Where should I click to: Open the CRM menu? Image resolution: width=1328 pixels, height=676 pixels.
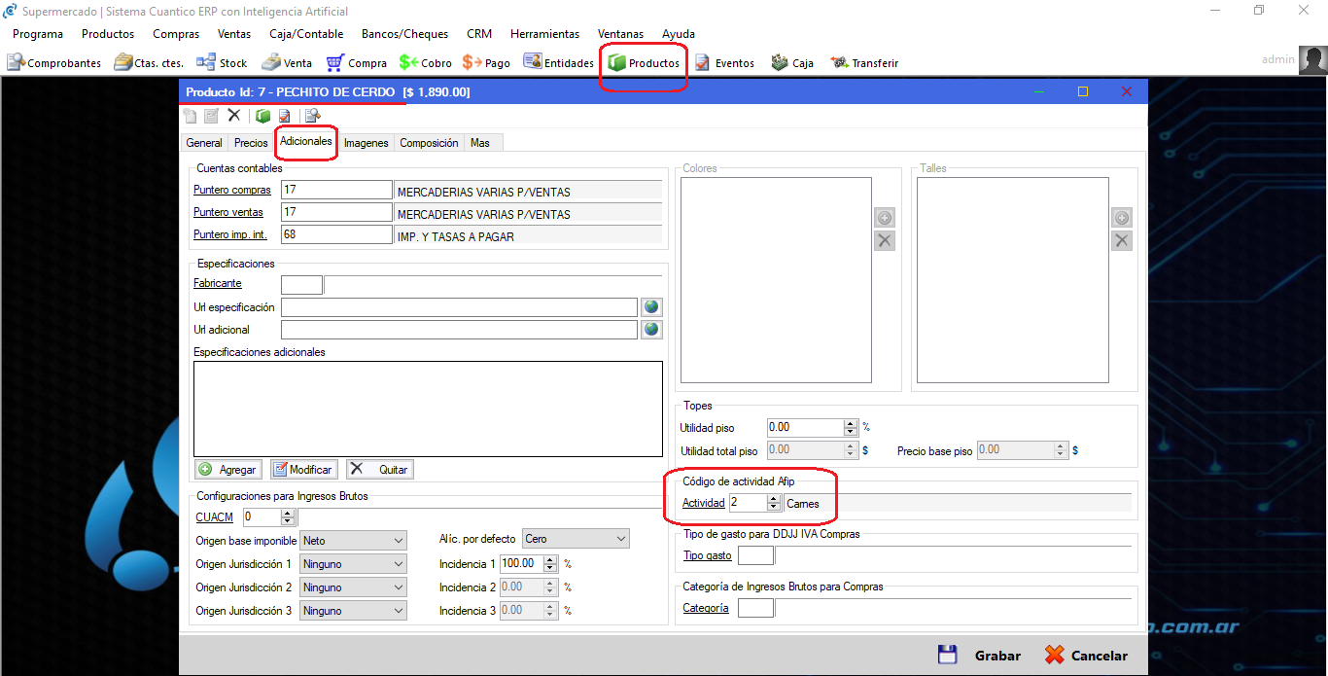click(479, 33)
